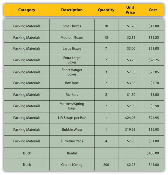
Task: Click the quantity 200 cell
Action: 106,165
